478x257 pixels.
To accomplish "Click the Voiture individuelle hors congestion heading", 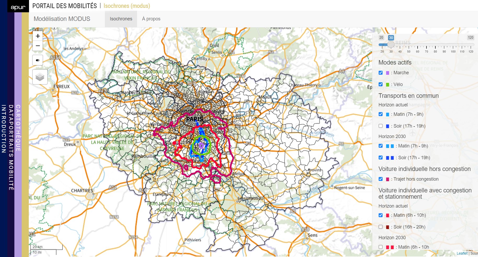I will 425,169.
